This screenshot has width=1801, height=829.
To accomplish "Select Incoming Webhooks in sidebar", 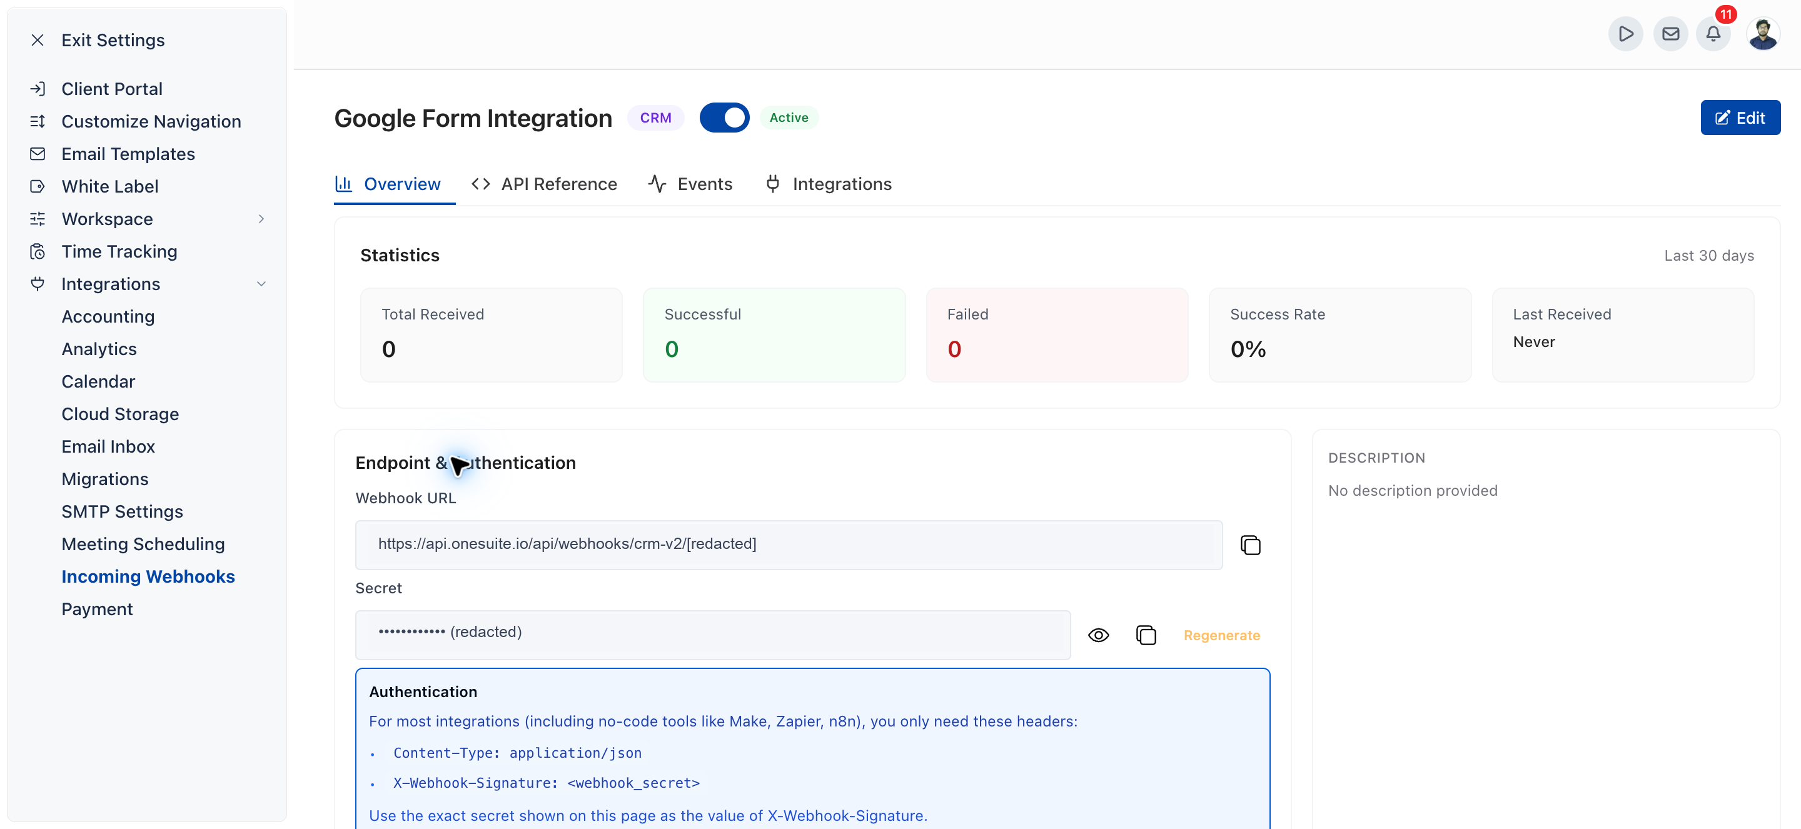I will point(148,576).
